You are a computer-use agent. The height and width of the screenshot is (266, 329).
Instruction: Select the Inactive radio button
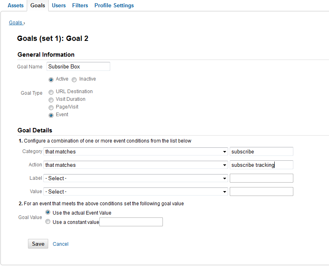[74, 80]
